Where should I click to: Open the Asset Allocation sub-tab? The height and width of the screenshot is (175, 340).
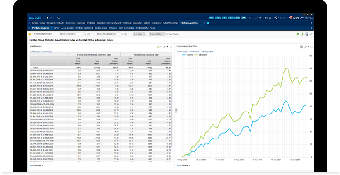(x=68, y=28)
